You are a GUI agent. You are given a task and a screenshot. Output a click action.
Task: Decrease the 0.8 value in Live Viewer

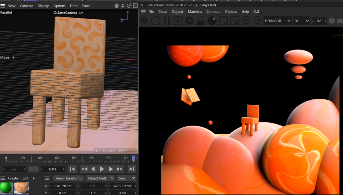[x=313, y=21]
